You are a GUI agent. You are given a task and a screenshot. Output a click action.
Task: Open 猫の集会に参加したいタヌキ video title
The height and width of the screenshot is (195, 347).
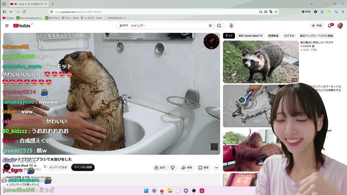pos(317,43)
